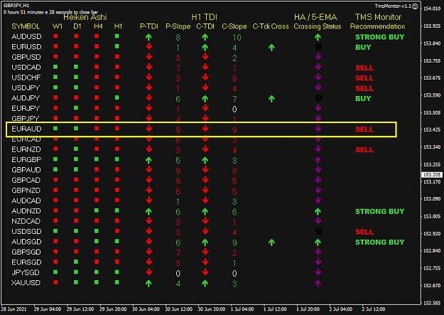Click the GBPCAD C-TDI red down arrow
This screenshot has height=315, width=444.
[x=205, y=180]
